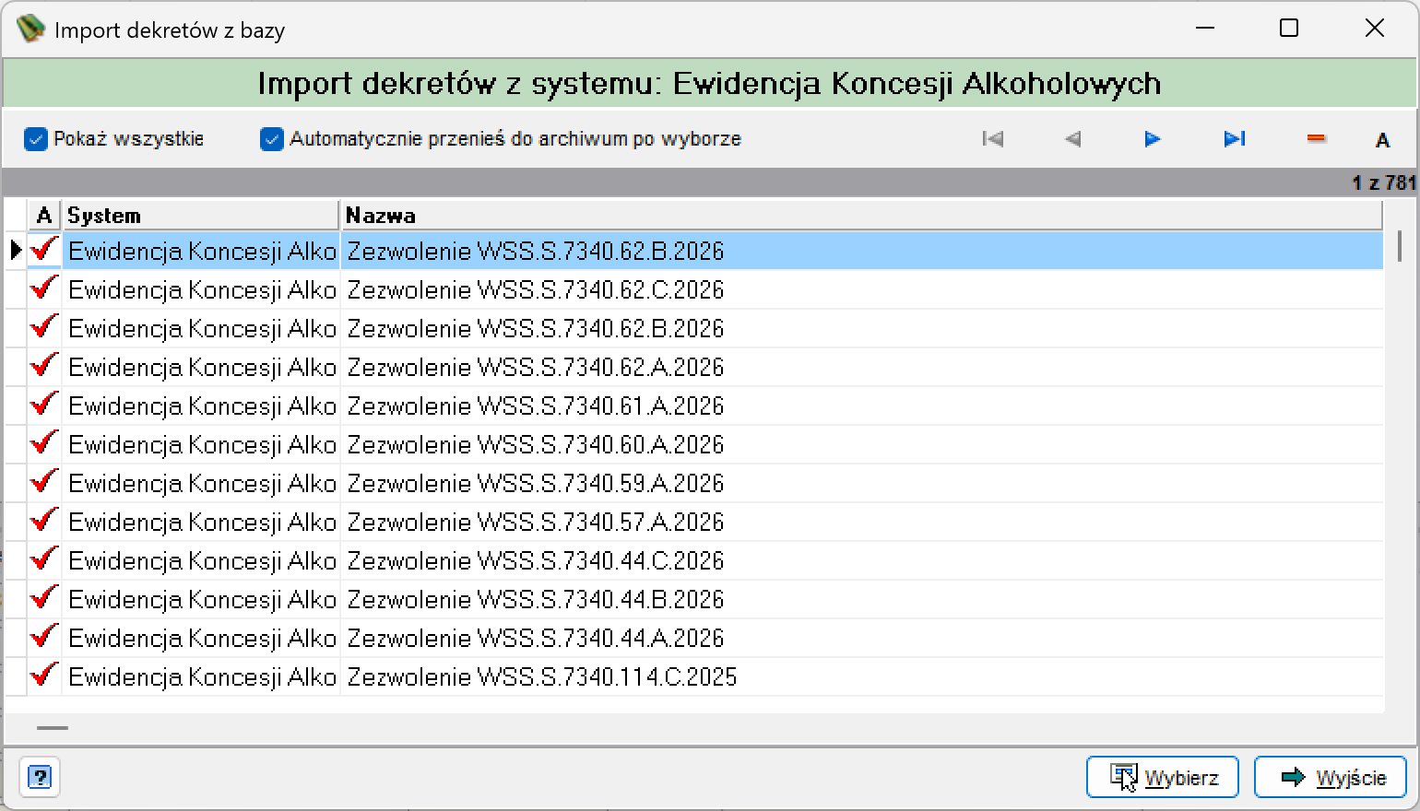
Task: Open help with the question mark icon
Action: [40, 777]
